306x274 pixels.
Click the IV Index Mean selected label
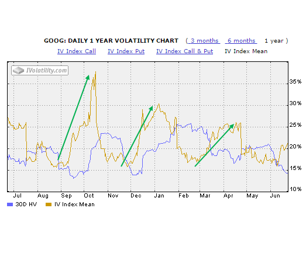246,51
